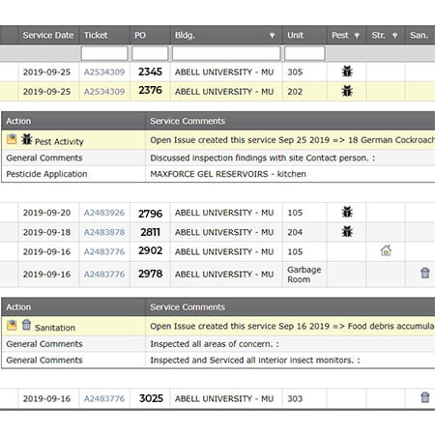Open ticket A2534309 for unit 305

tap(104, 72)
